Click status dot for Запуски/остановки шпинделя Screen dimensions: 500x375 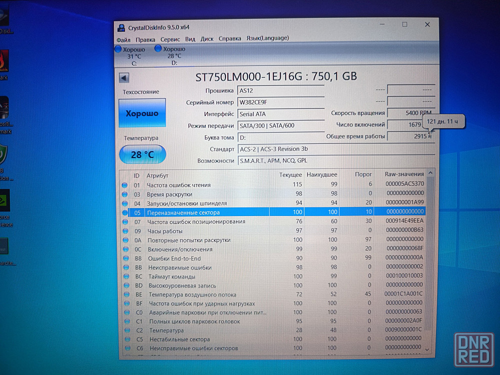point(125,203)
